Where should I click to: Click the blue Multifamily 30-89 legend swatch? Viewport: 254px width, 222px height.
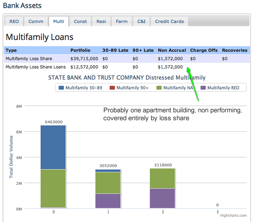pos(61,88)
